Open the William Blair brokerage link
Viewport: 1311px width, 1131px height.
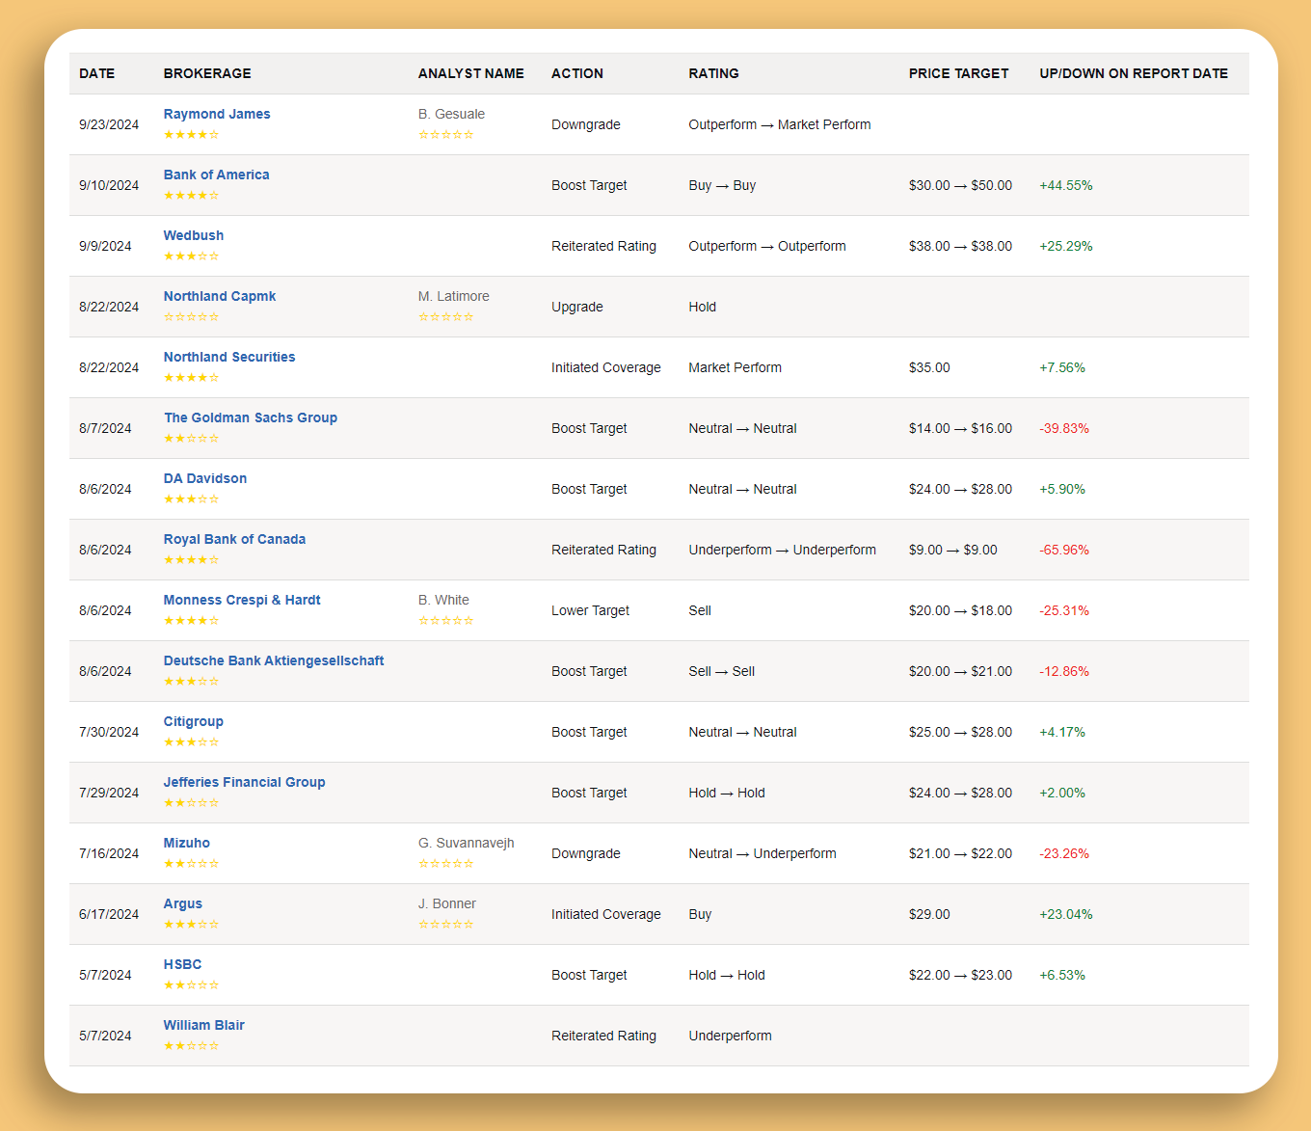(x=204, y=1025)
